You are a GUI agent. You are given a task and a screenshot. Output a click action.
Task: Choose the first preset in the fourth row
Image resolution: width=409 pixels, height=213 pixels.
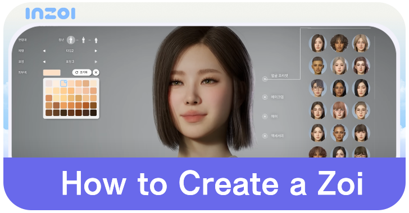tap(318, 110)
